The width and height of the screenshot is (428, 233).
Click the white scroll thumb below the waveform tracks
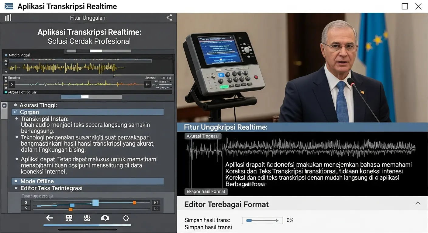[85, 96]
